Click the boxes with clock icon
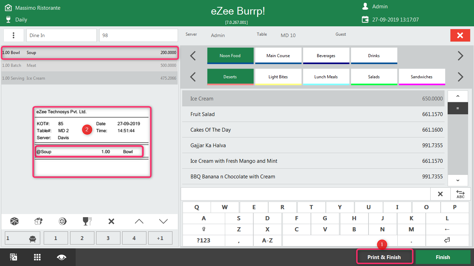 tap(39, 221)
